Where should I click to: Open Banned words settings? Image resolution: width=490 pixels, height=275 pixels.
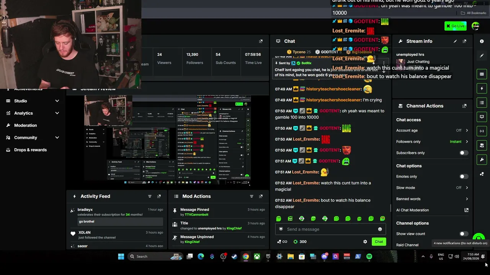(x=432, y=199)
